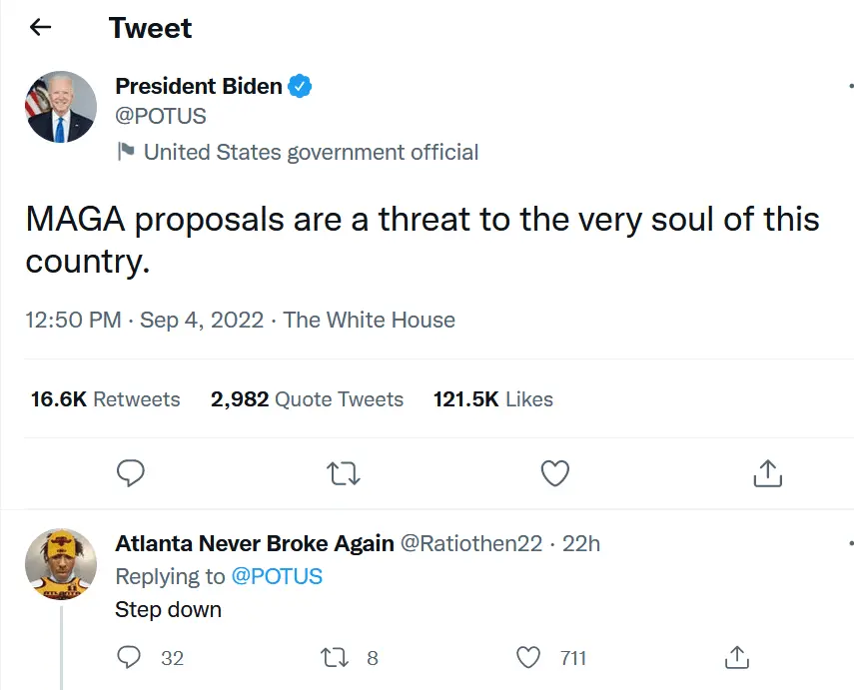Go back using the back arrow
The height and width of the screenshot is (690, 854).
[x=39, y=27]
